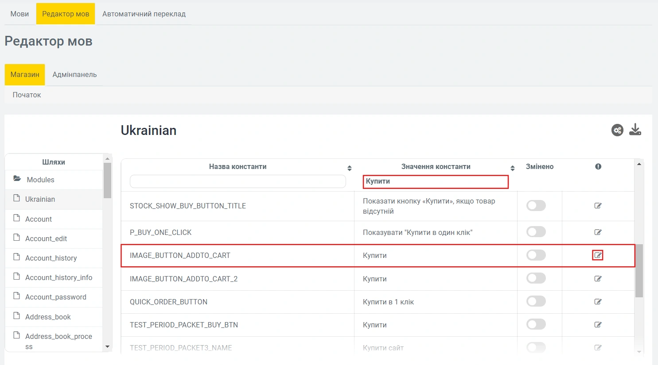
Task: Toggle changed switch for P_BUY_ONE_CLICK
Action: pyautogui.click(x=536, y=232)
